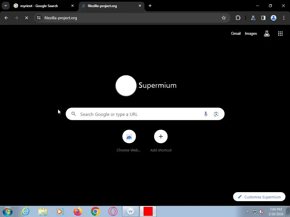The height and width of the screenshot is (217, 290).
Task: Click the Add shortcut tile
Action: pyautogui.click(x=161, y=141)
